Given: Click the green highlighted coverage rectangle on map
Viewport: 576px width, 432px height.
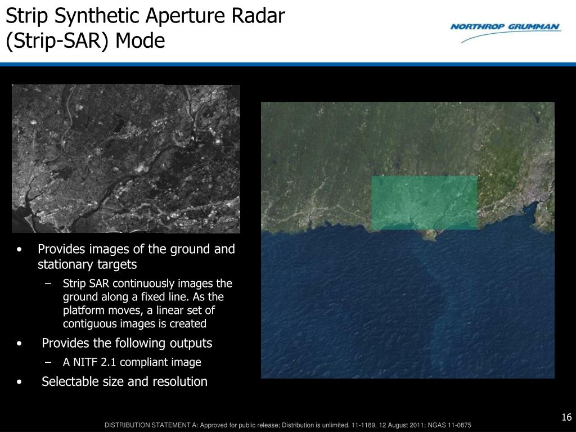Looking at the screenshot, I should tap(424, 202).
